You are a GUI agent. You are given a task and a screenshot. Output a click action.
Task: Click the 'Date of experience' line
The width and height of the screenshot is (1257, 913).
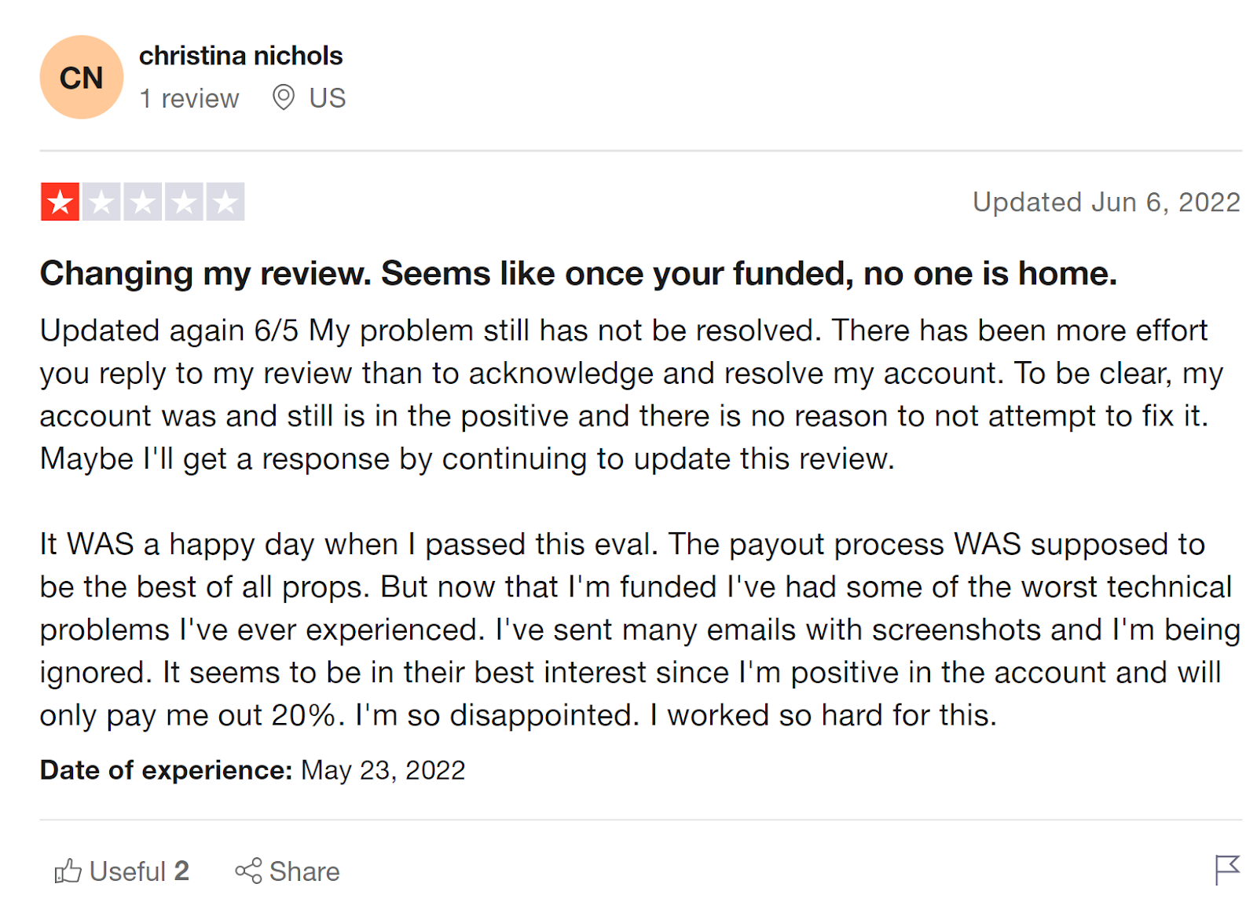[252, 770]
